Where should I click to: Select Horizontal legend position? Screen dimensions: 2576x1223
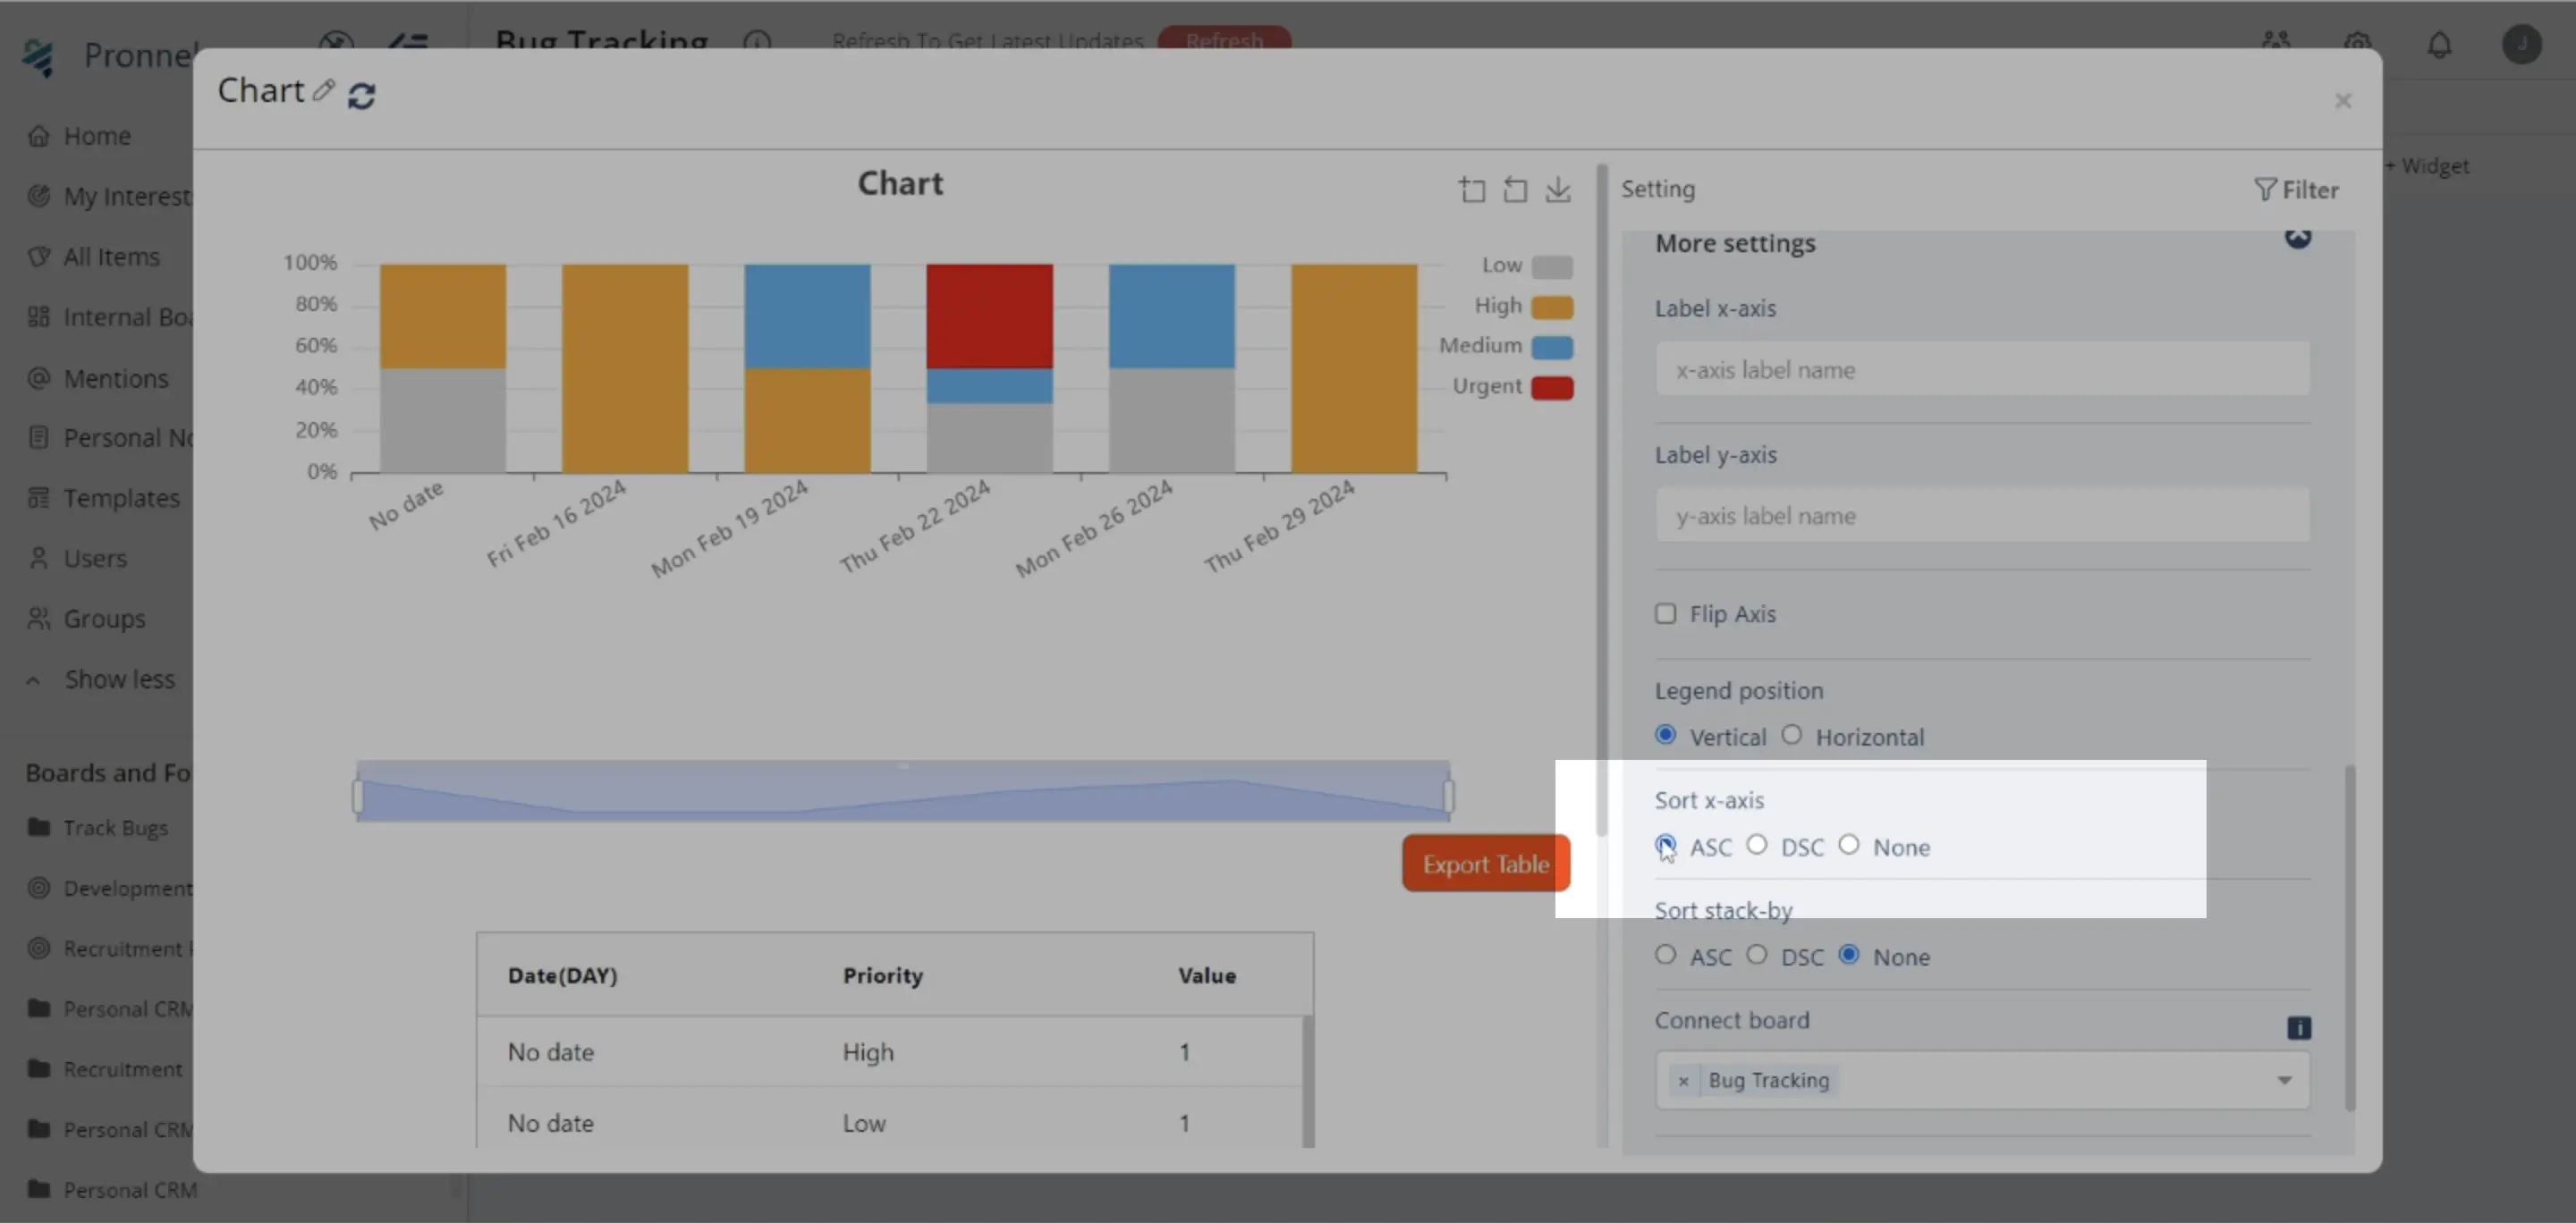coord(1791,736)
